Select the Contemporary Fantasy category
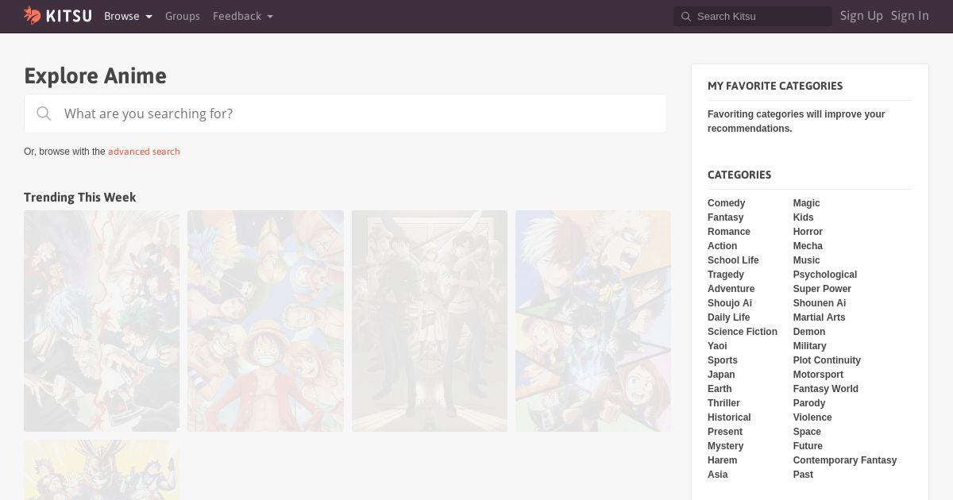 844,460
